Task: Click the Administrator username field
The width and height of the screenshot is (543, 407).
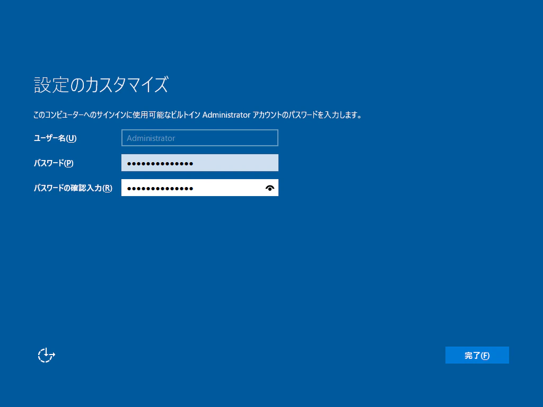Action: 200,138
